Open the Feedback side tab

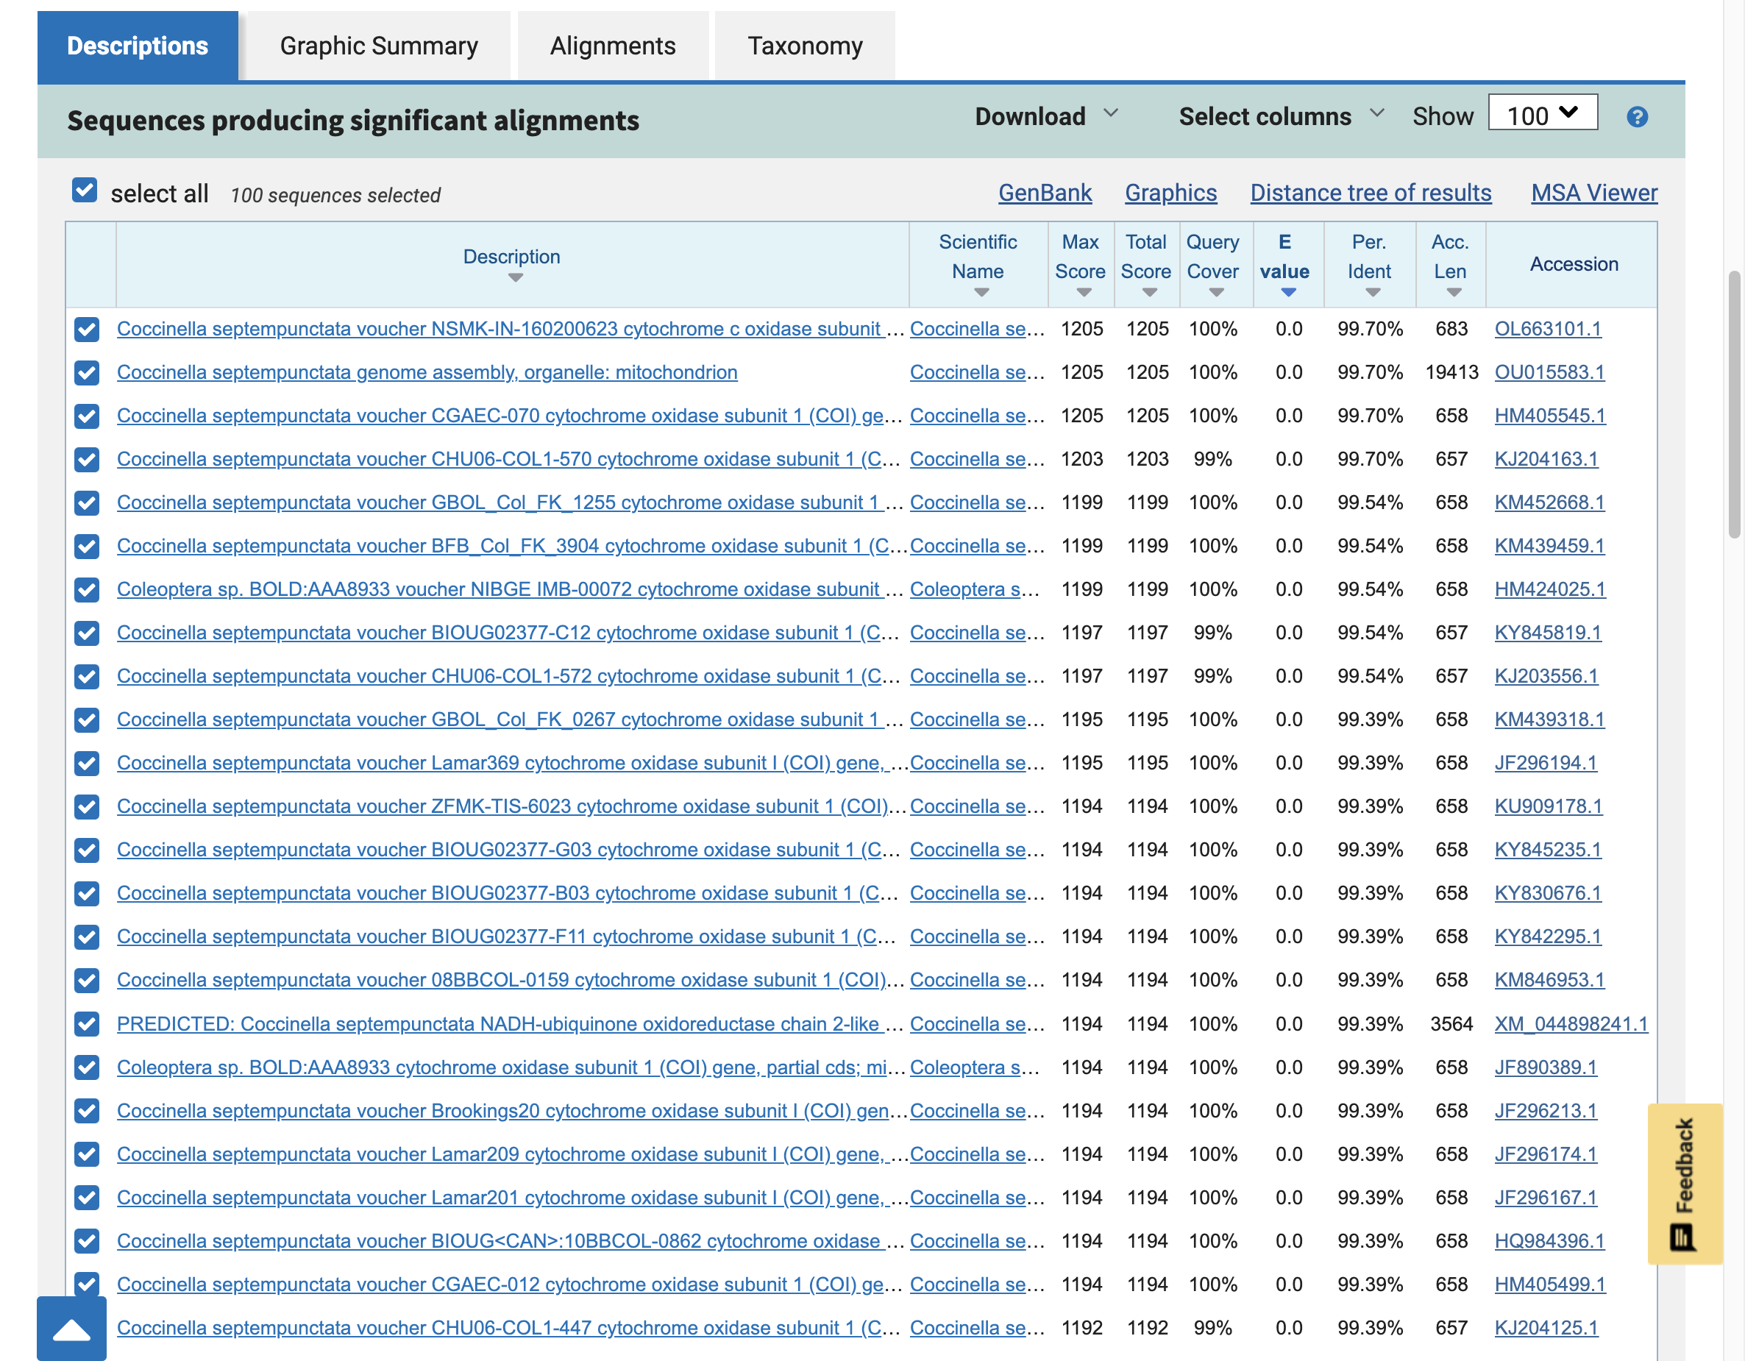pos(1684,1184)
